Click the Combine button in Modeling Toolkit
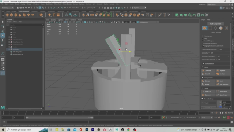 [208, 70]
